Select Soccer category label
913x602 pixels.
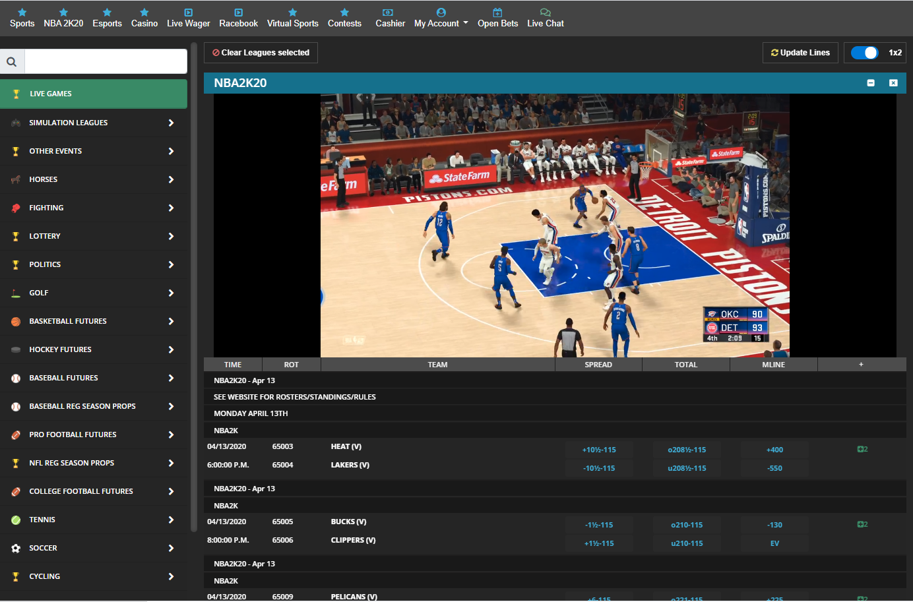coord(43,548)
